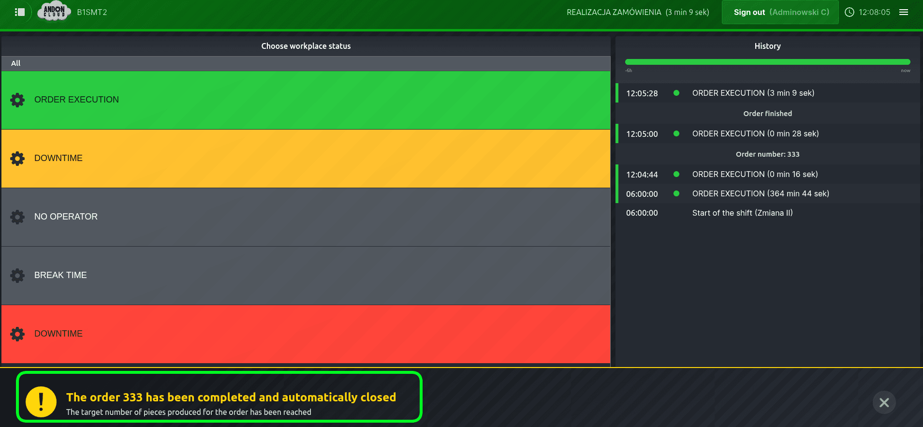
Task: Click the yellow exclamation warning icon
Action: pos(41,402)
